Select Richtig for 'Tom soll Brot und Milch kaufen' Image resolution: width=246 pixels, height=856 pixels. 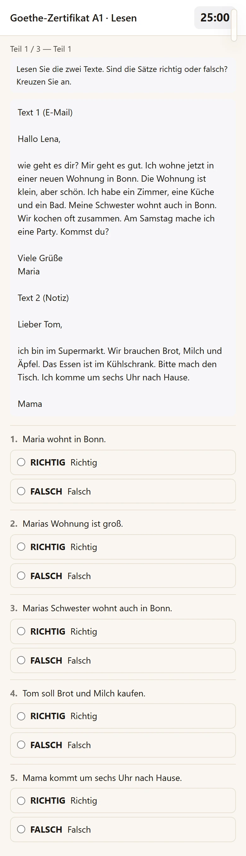click(x=123, y=716)
